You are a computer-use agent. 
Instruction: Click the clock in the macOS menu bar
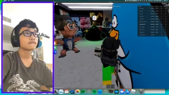pos(151,1)
